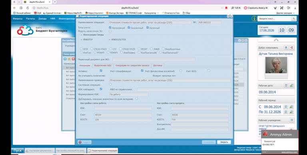Click the Пуск start button
Image resolution: width=307 pixels, height=155 pixels.
pyautogui.click(x=18, y=151)
